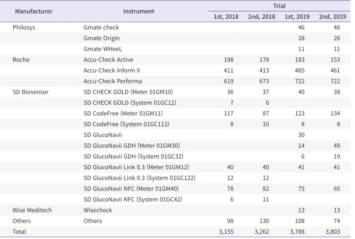
Task: Select the Roche manufacturer cell
Action: click(21, 60)
